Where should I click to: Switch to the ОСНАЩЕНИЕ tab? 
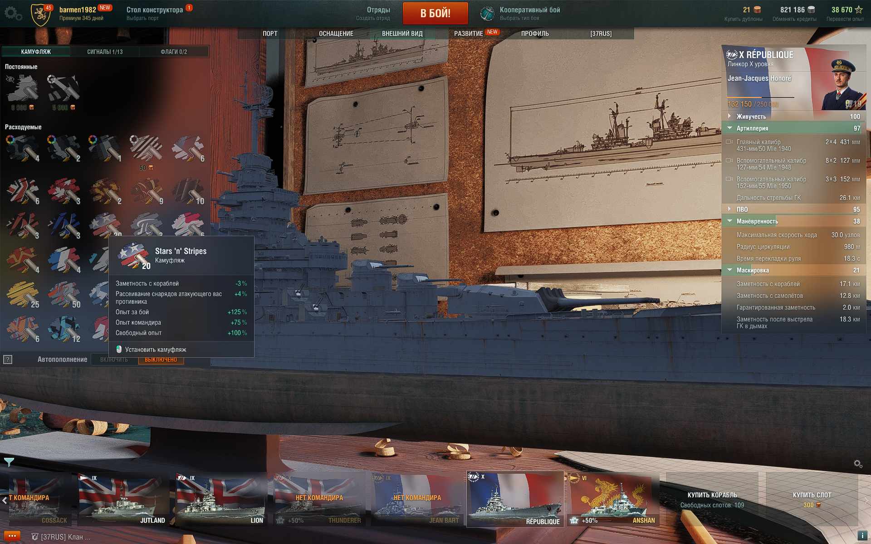[336, 34]
